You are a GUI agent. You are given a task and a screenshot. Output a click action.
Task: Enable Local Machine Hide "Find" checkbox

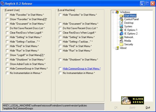[60, 46]
